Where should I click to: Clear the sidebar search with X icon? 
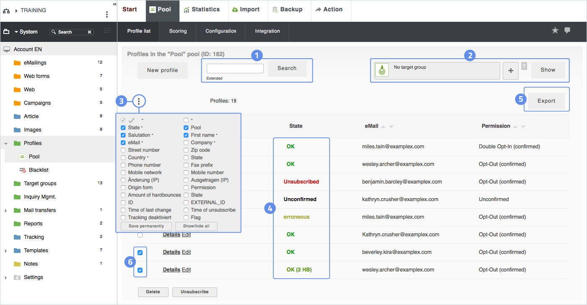(89, 32)
